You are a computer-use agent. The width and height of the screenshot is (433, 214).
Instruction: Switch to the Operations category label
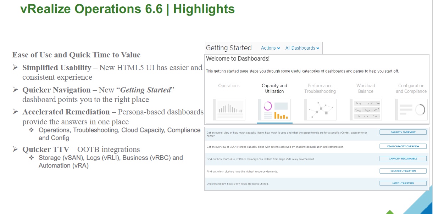click(x=229, y=86)
